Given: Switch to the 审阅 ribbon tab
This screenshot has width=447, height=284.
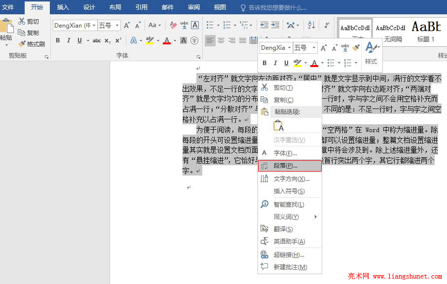Looking at the screenshot, I should tap(194, 7).
